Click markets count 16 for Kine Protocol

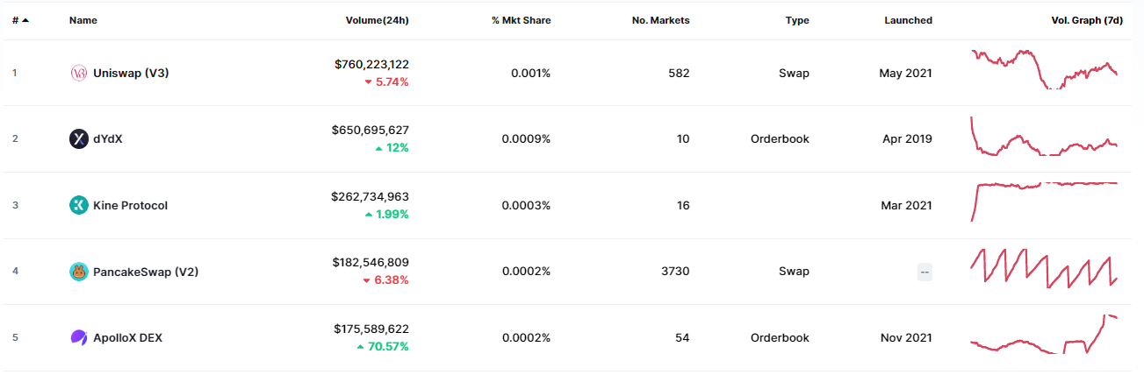point(683,205)
